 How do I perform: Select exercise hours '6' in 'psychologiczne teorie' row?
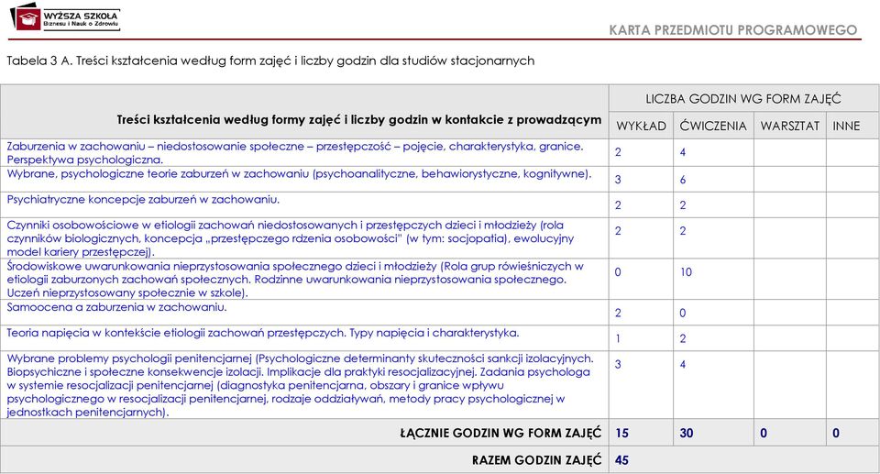[x=683, y=180]
